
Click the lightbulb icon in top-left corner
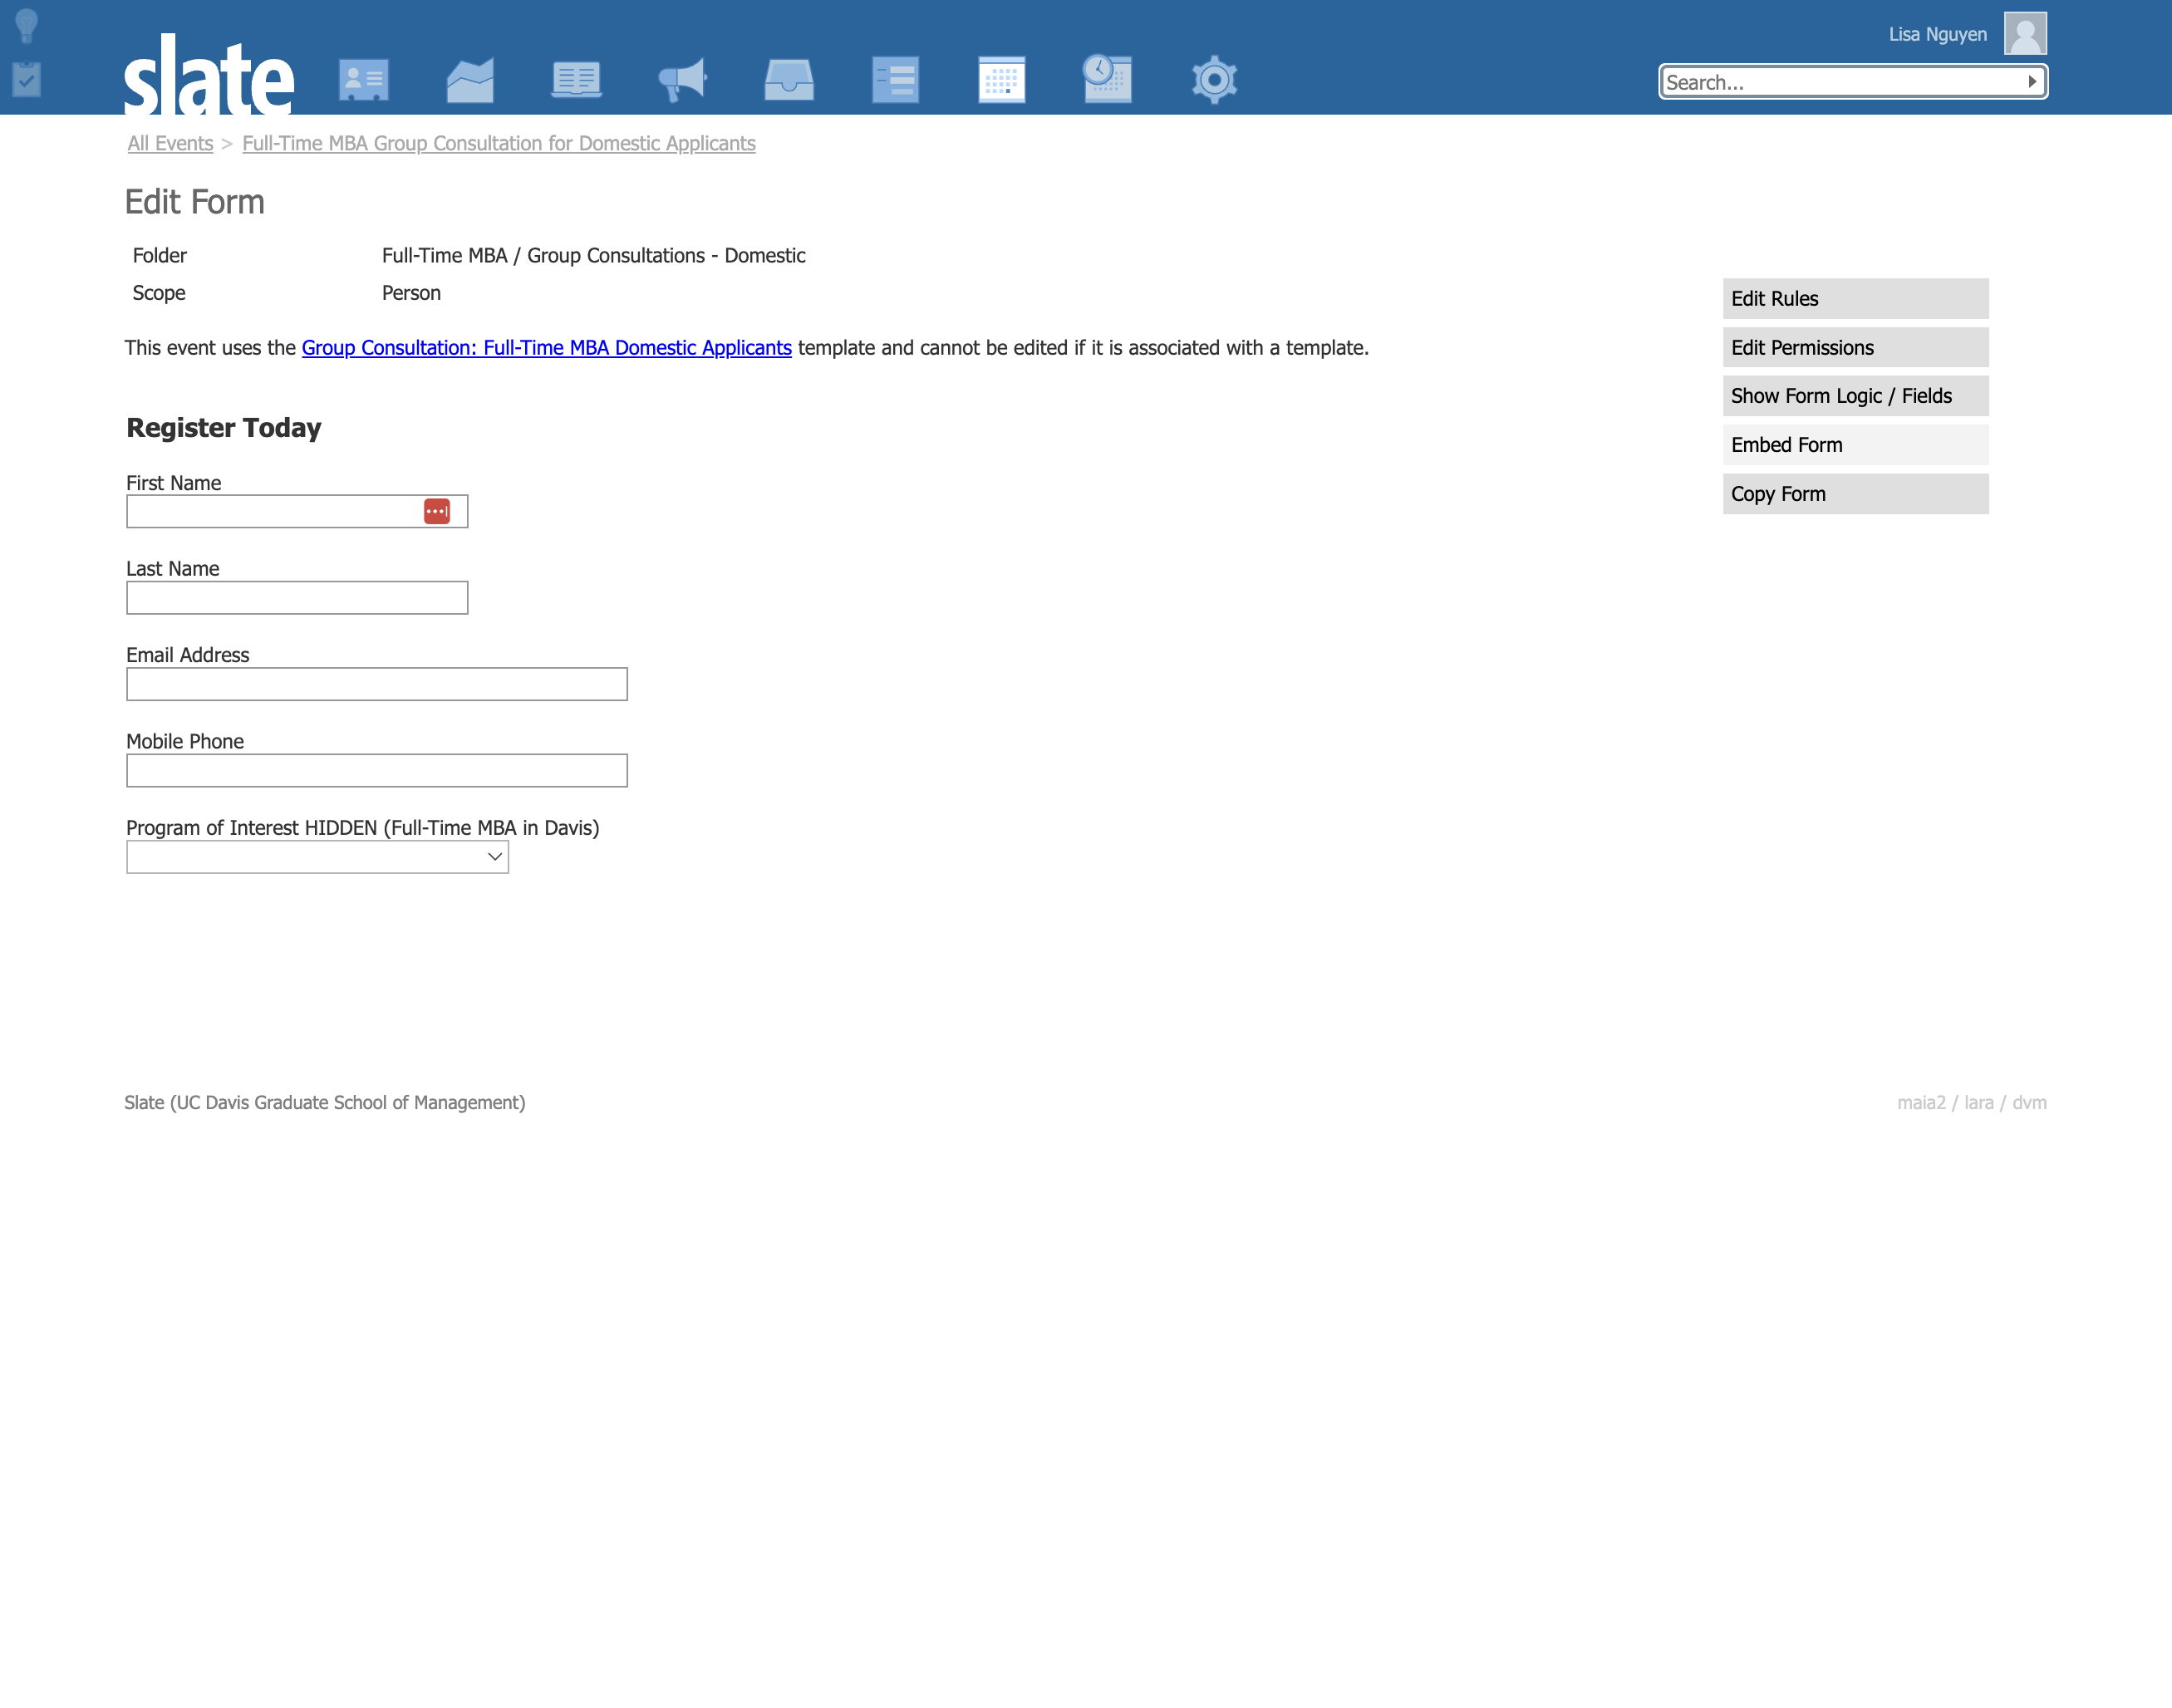click(27, 26)
